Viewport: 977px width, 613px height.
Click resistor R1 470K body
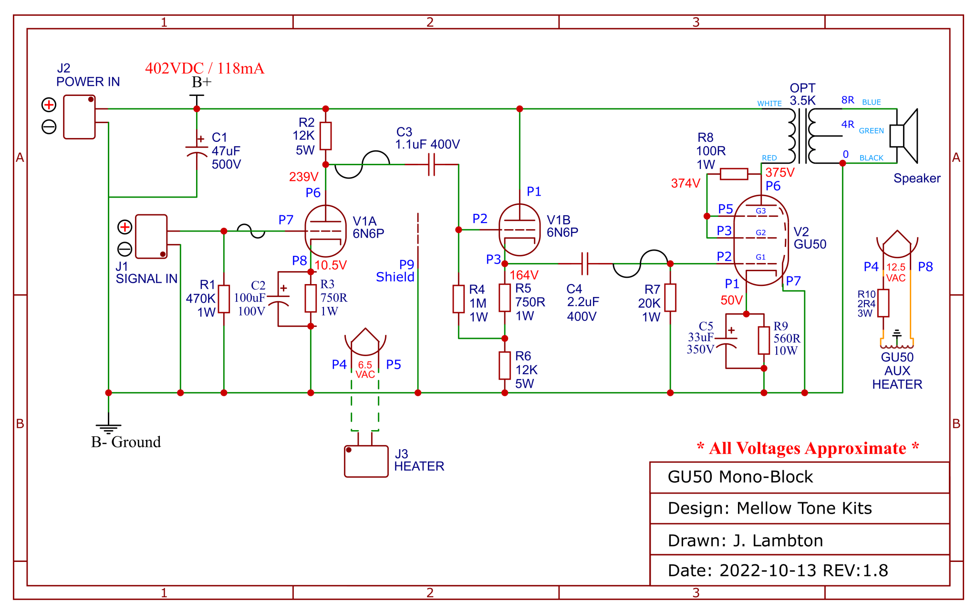pos(224,299)
